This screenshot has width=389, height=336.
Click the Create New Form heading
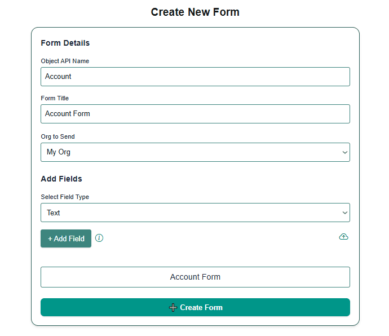pos(195,12)
